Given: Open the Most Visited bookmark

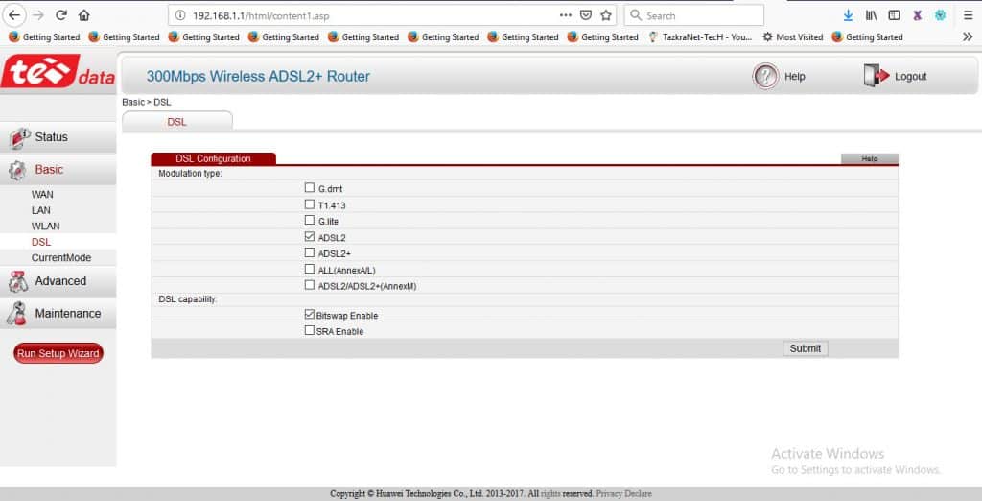Looking at the screenshot, I should point(792,37).
